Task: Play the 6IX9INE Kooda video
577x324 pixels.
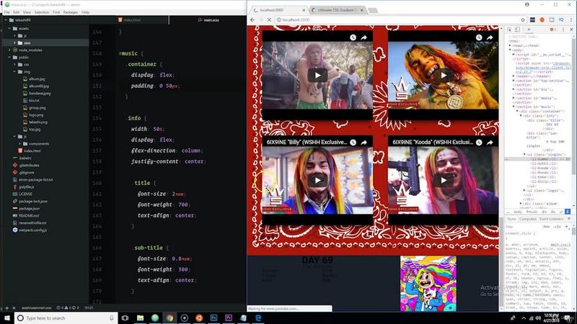Action: (x=444, y=180)
